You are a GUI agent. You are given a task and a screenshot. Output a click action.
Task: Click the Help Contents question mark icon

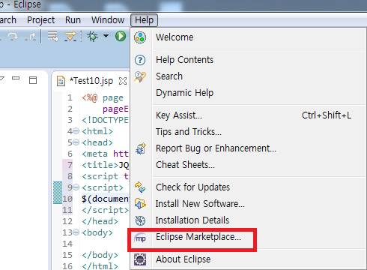(x=140, y=60)
